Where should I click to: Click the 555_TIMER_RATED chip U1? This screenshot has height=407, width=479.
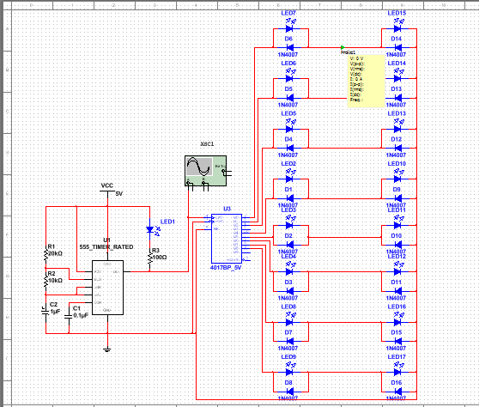tap(107, 288)
